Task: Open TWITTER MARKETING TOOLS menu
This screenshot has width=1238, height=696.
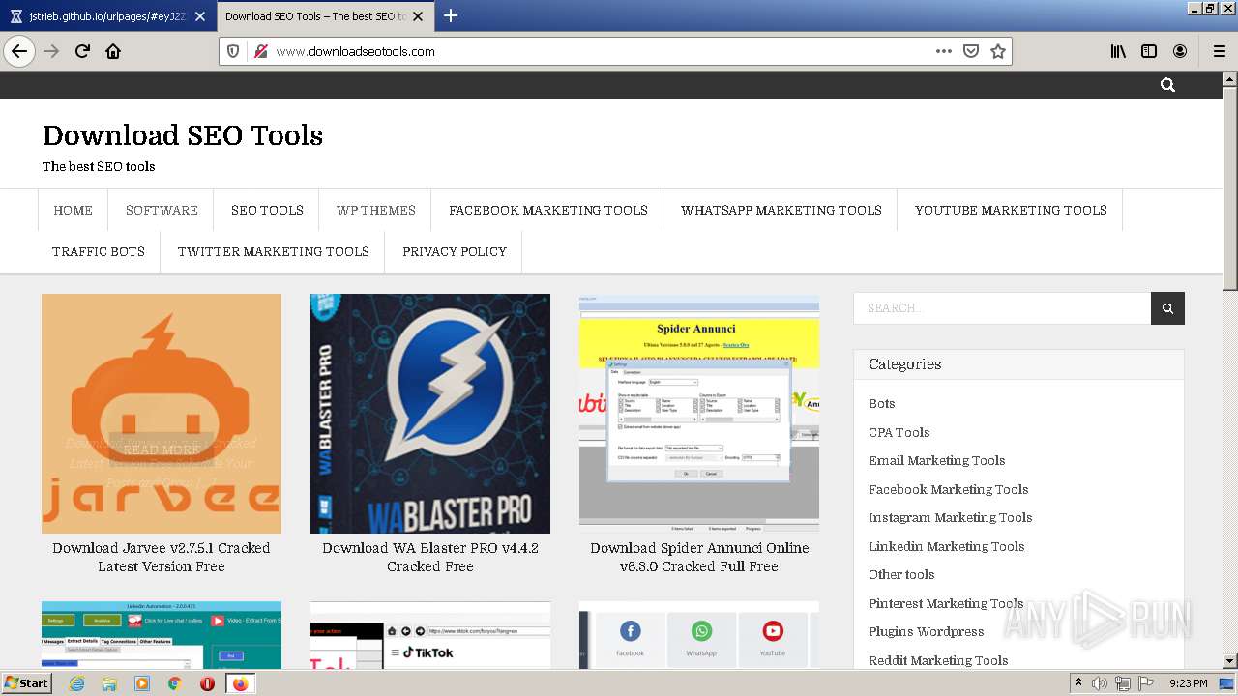Action: [x=274, y=251]
